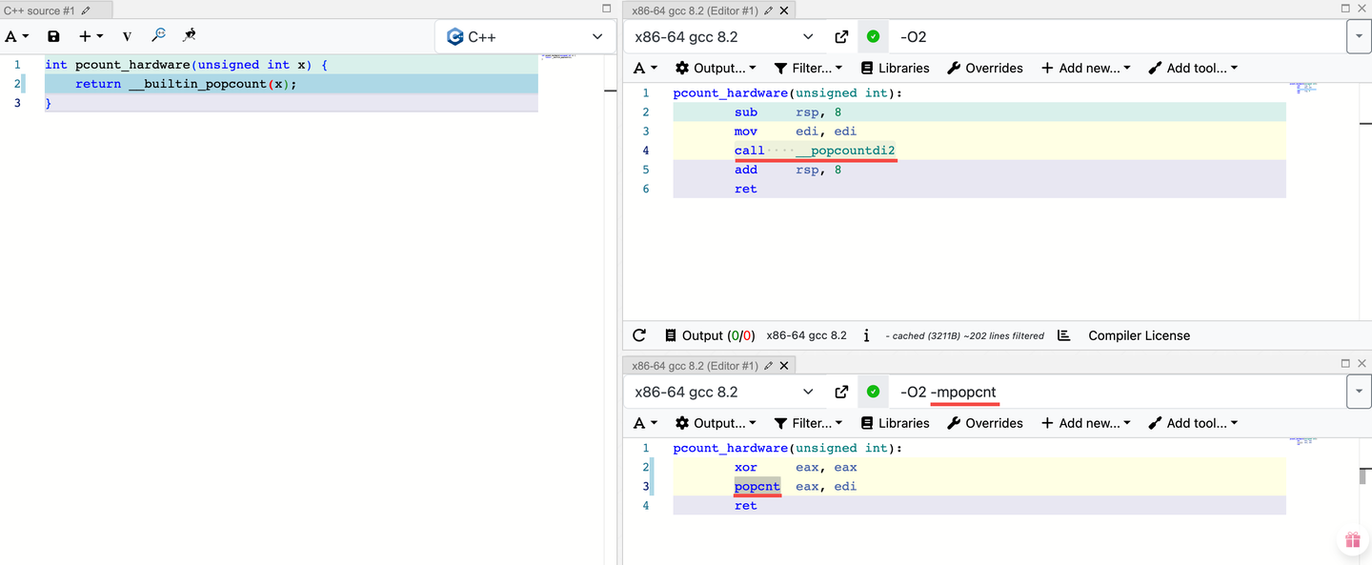Viewport: 1372px width, 565px height.
Task: Click the CppInsights magnifier icon
Action: (158, 35)
